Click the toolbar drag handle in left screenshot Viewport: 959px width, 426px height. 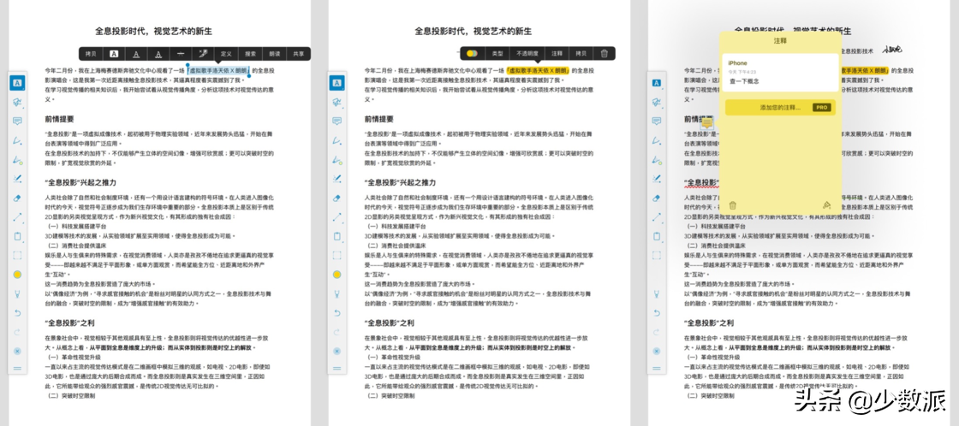(x=17, y=369)
